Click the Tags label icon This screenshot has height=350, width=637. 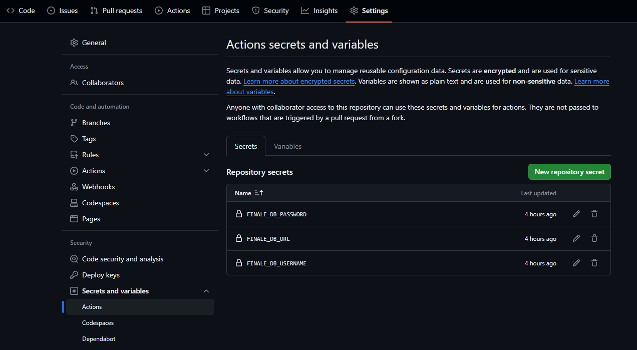tap(74, 139)
